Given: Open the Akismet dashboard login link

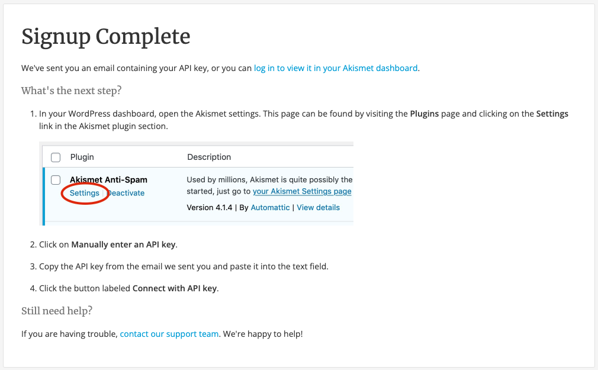Looking at the screenshot, I should pos(336,68).
